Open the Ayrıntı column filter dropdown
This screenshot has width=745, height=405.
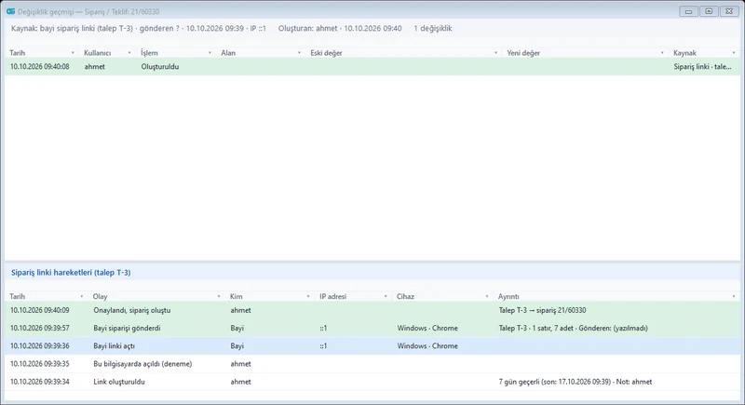coord(734,296)
